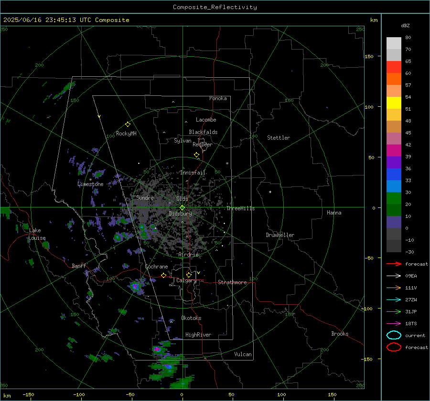This screenshot has width=430, height=401.
Task: Click the red swatch in the dBZ scale
Action: pos(394,67)
